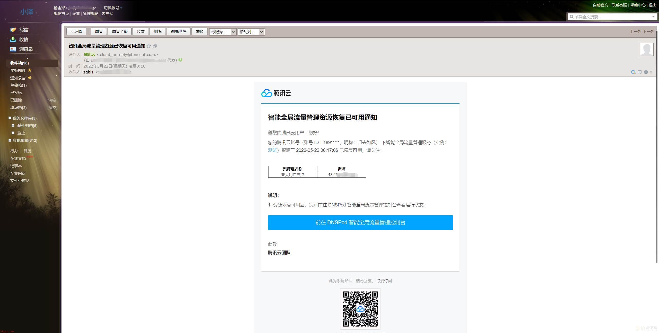Open 管理邮箱 link
The width and height of the screenshot is (659, 333).
(91, 14)
